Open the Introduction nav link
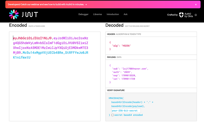204x124 pixels. [x=113, y=14]
